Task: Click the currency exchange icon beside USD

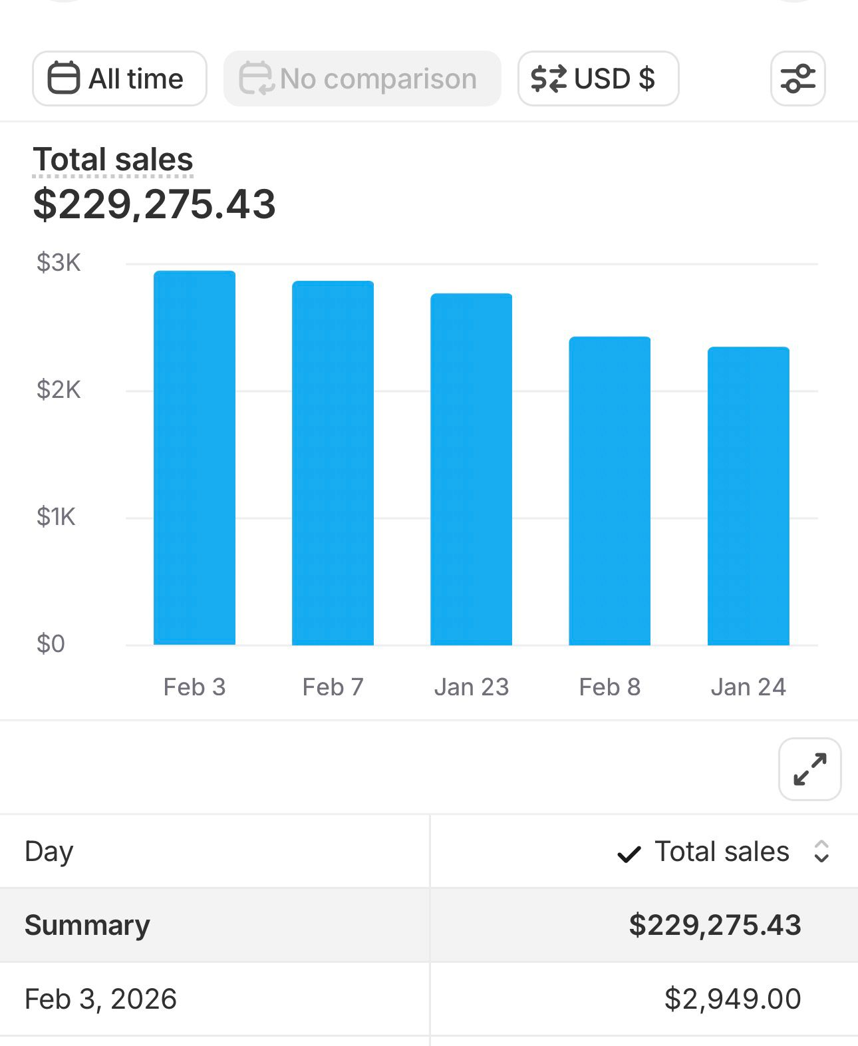Action: click(x=549, y=79)
